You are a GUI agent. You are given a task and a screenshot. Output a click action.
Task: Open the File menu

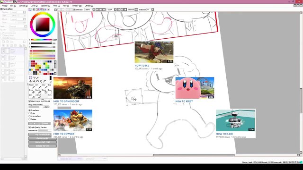point(4,6)
